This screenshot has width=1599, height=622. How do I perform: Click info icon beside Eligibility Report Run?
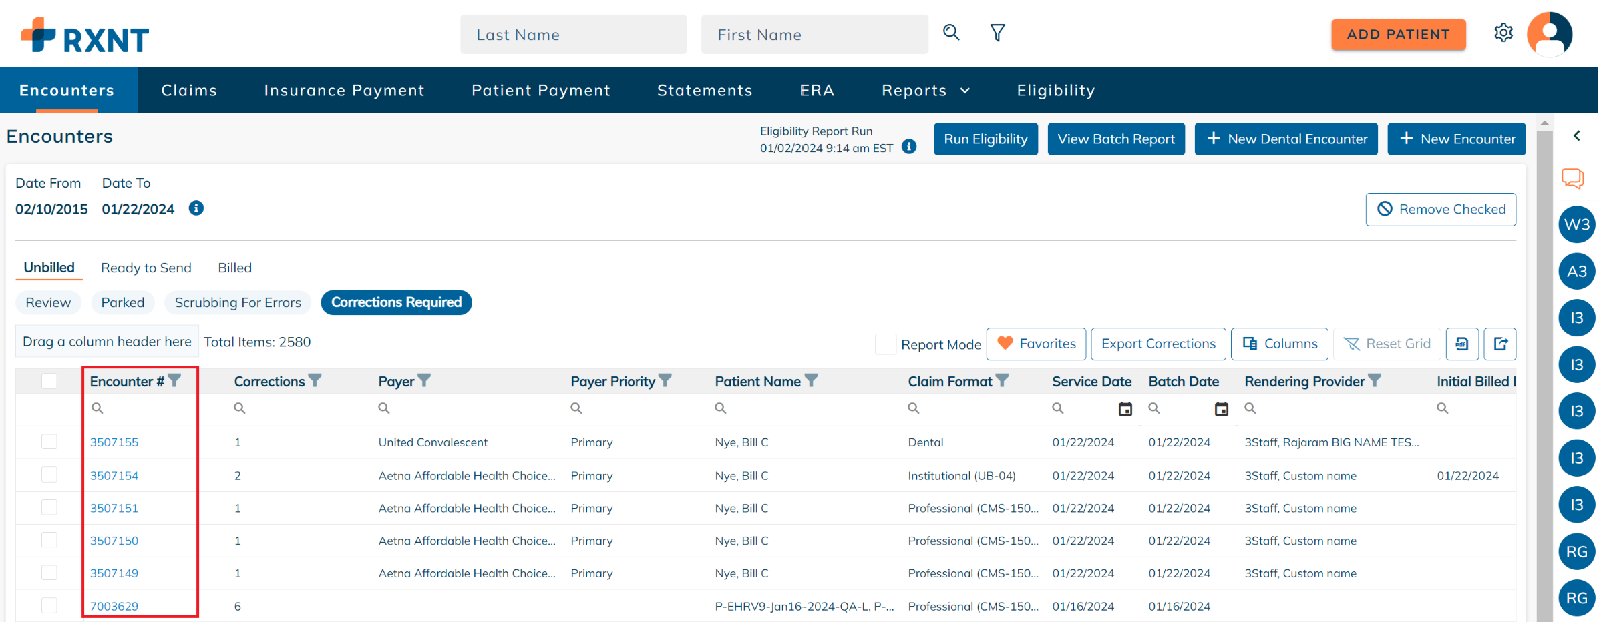pyautogui.click(x=909, y=147)
